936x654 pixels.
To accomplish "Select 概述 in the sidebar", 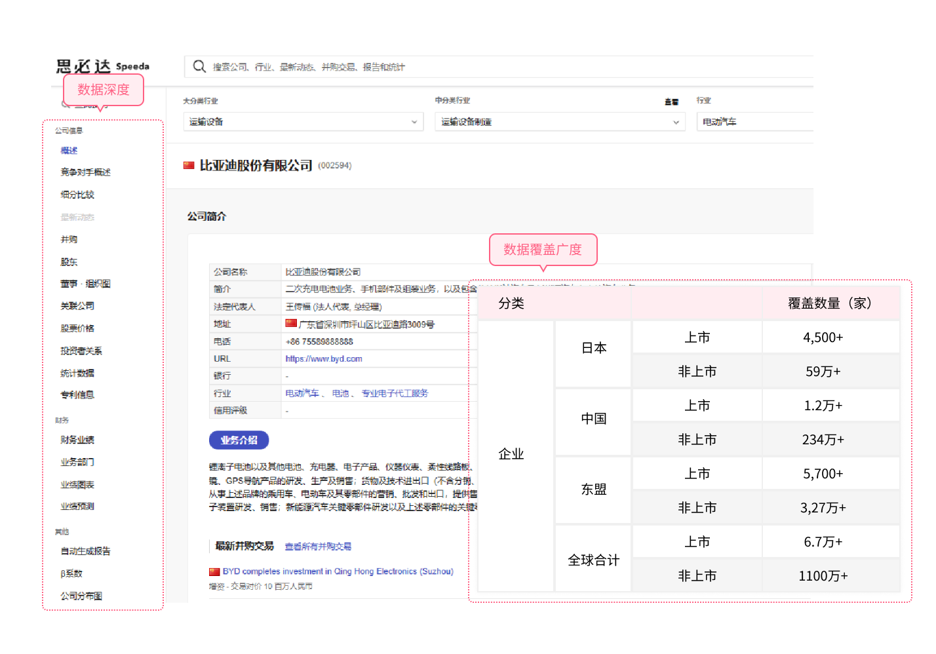I will pos(69,151).
